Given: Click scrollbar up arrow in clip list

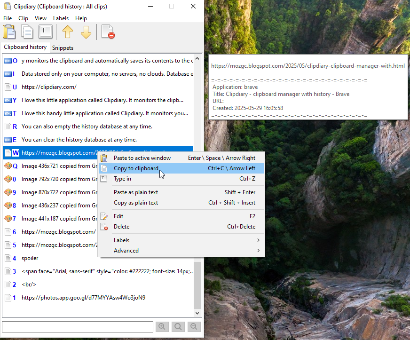Looking at the screenshot, I should point(197,59).
